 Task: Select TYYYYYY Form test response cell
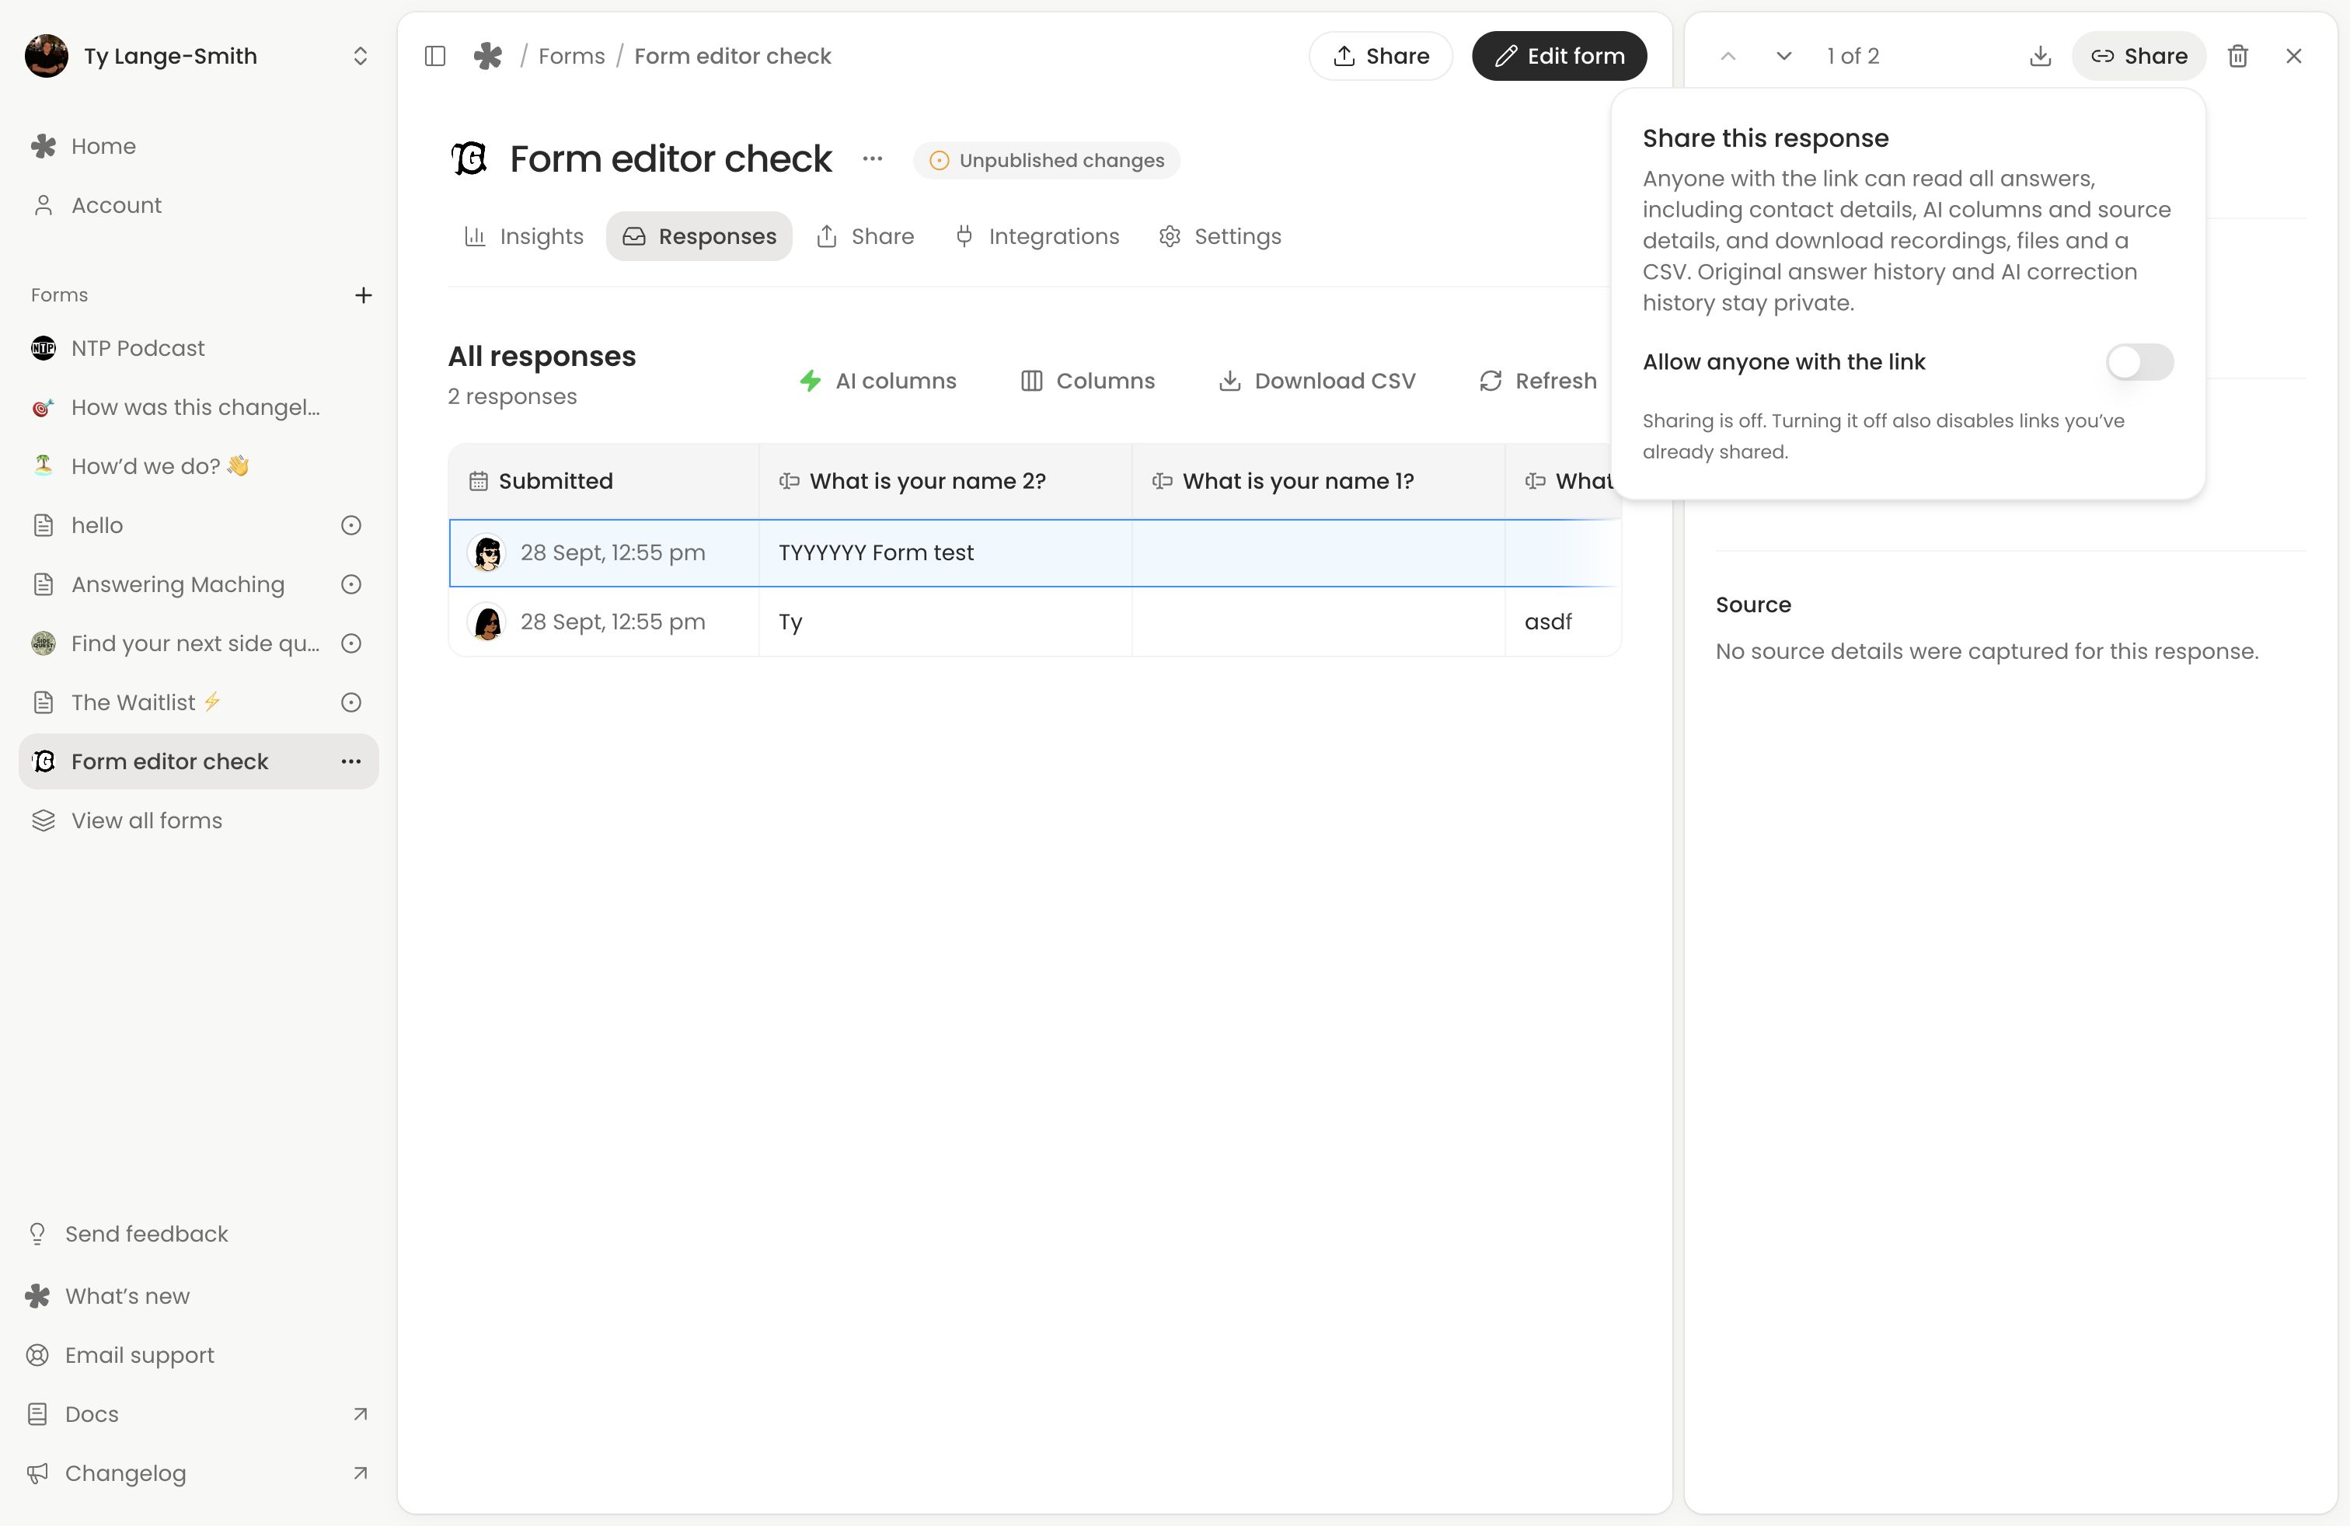(945, 552)
